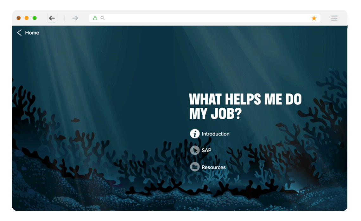This screenshot has width=361, height=221.
Task: Click the magnifier icon in address bar
Action: click(x=103, y=18)
